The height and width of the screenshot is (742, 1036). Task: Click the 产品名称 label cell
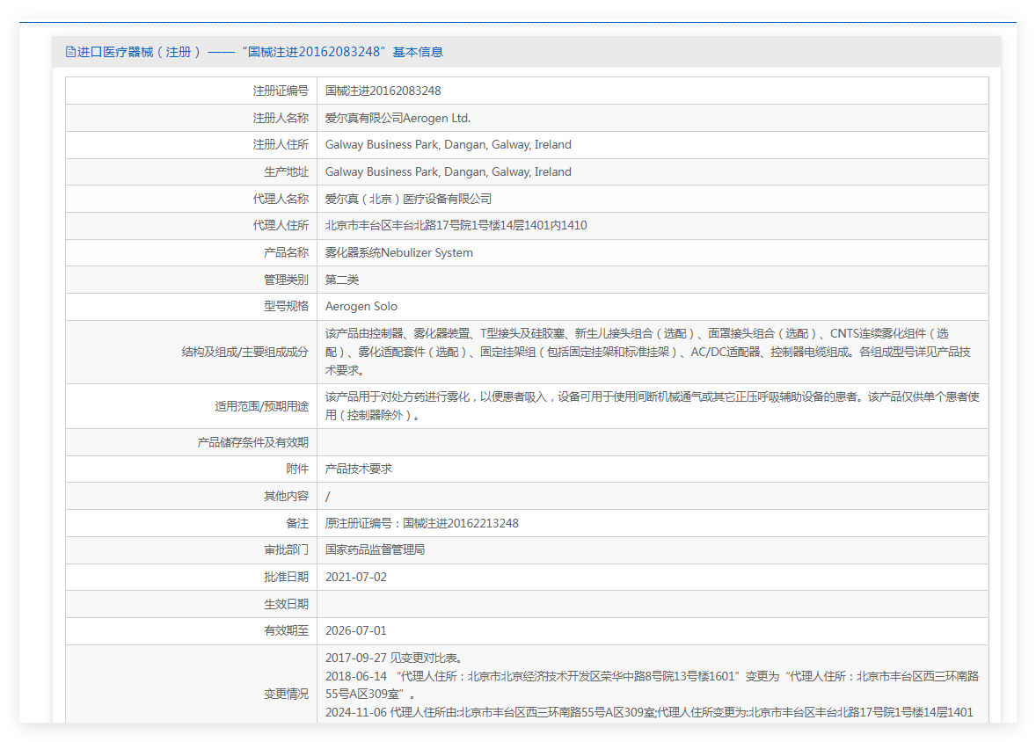(191, 252)
